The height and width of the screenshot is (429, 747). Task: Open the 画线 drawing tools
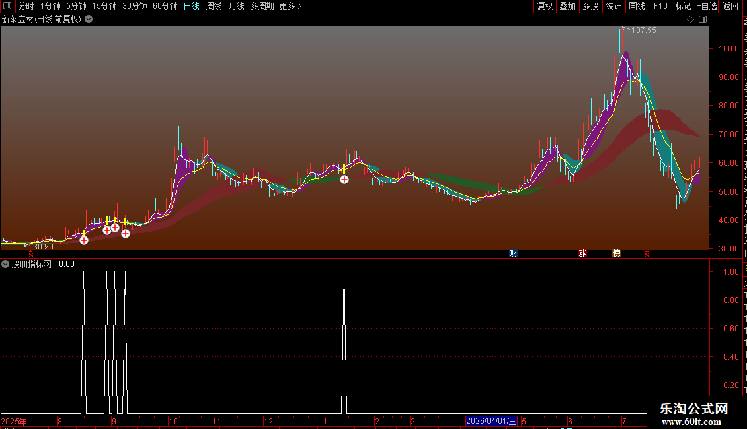(637, 6)
